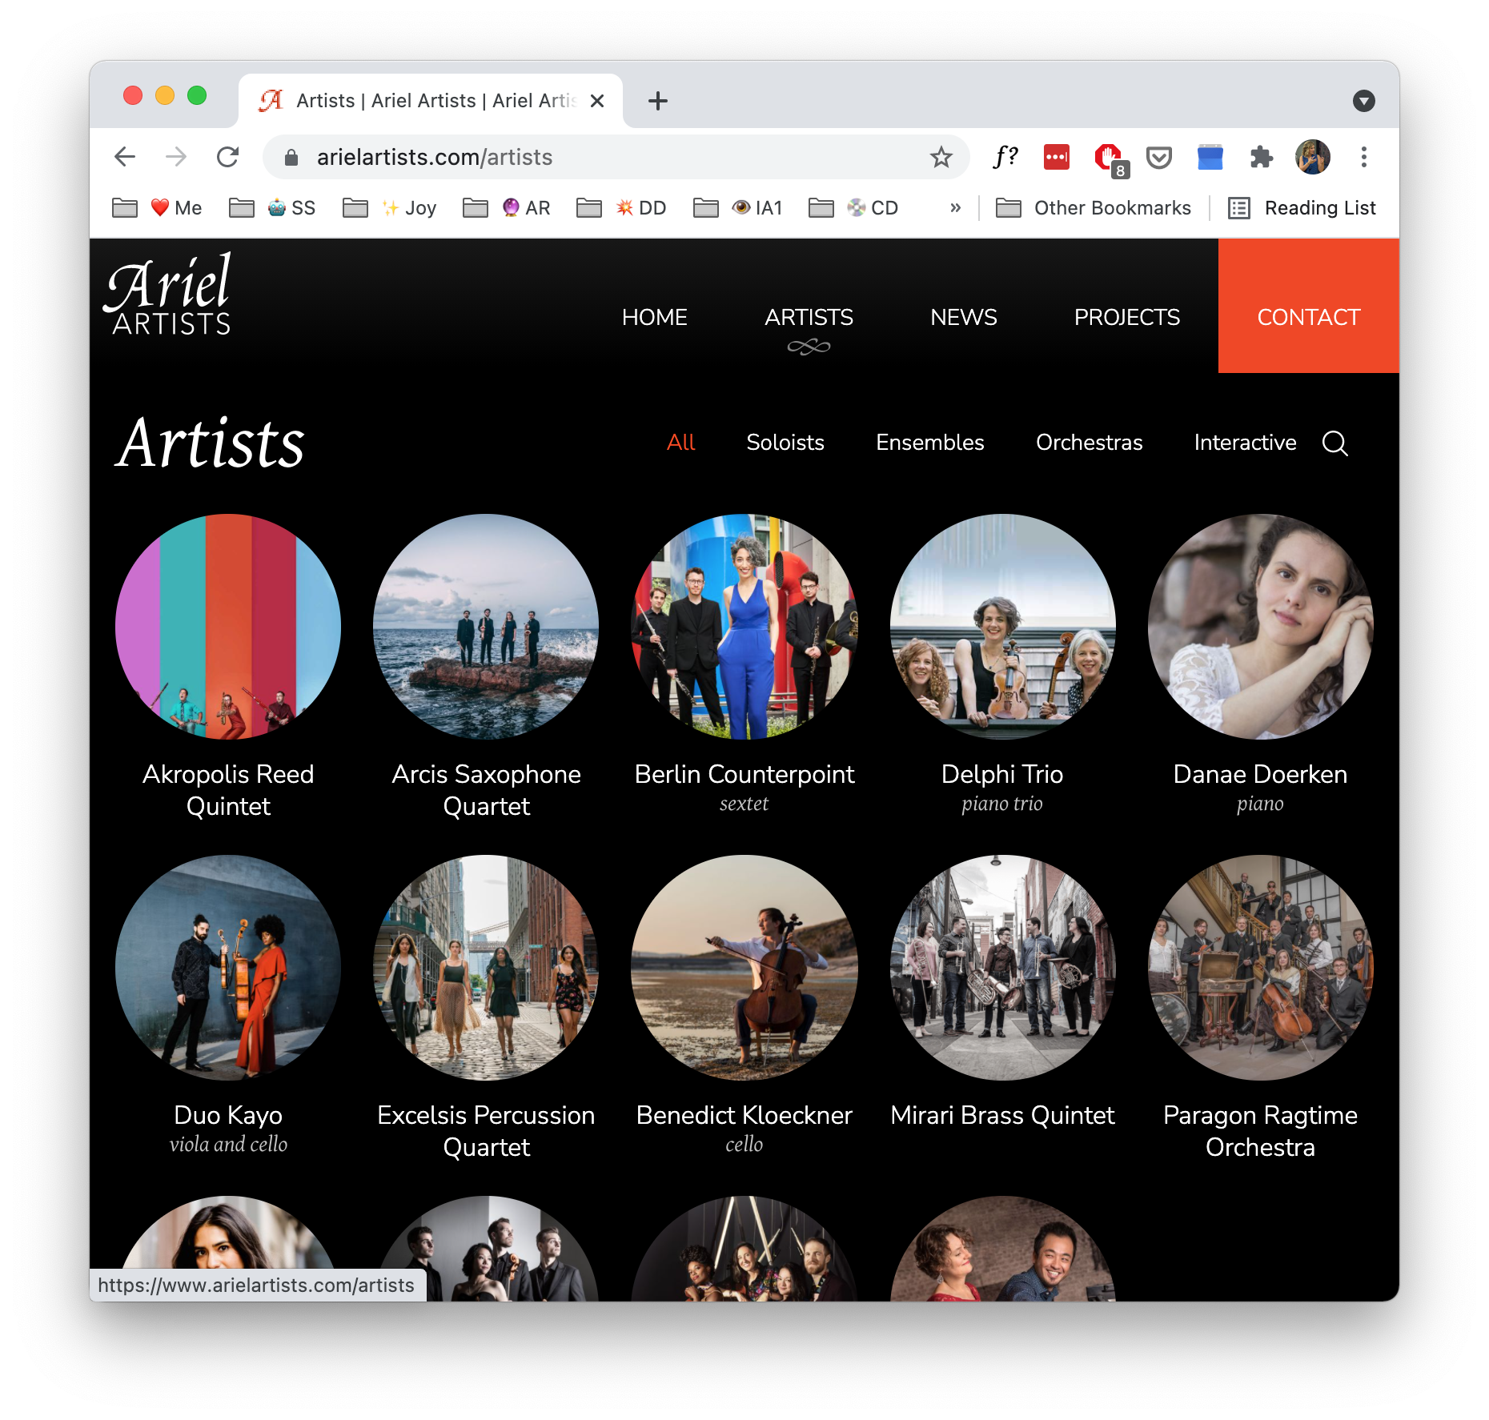Image resolution: width=1489 pixels, height=1420 pixels.
Task: Open the Berlin Counterpoint photo
Action: click(744, 627)
